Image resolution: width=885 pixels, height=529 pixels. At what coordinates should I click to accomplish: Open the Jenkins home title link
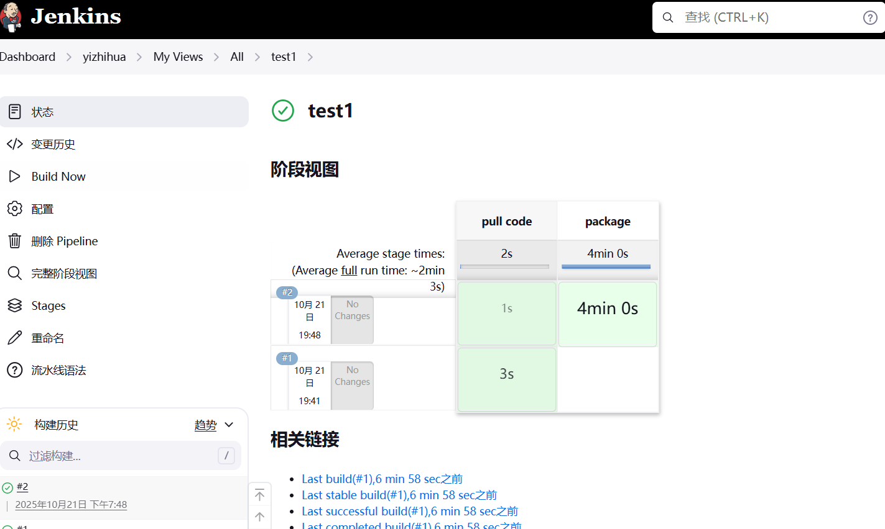pos(76,16)
